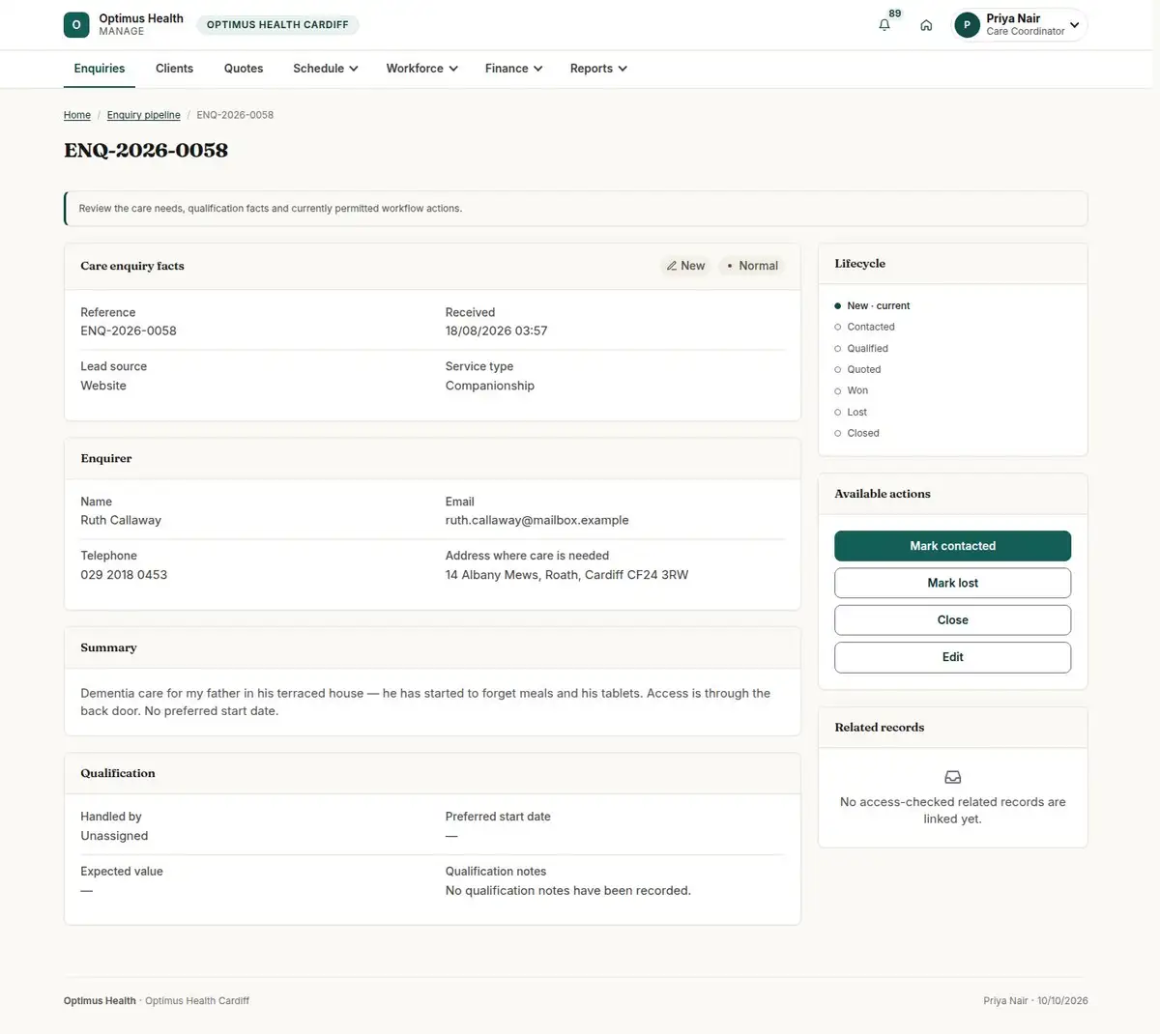1160x1034 pixels.
Task: Click the Edit enquiry button
Action: coord(952,657)
